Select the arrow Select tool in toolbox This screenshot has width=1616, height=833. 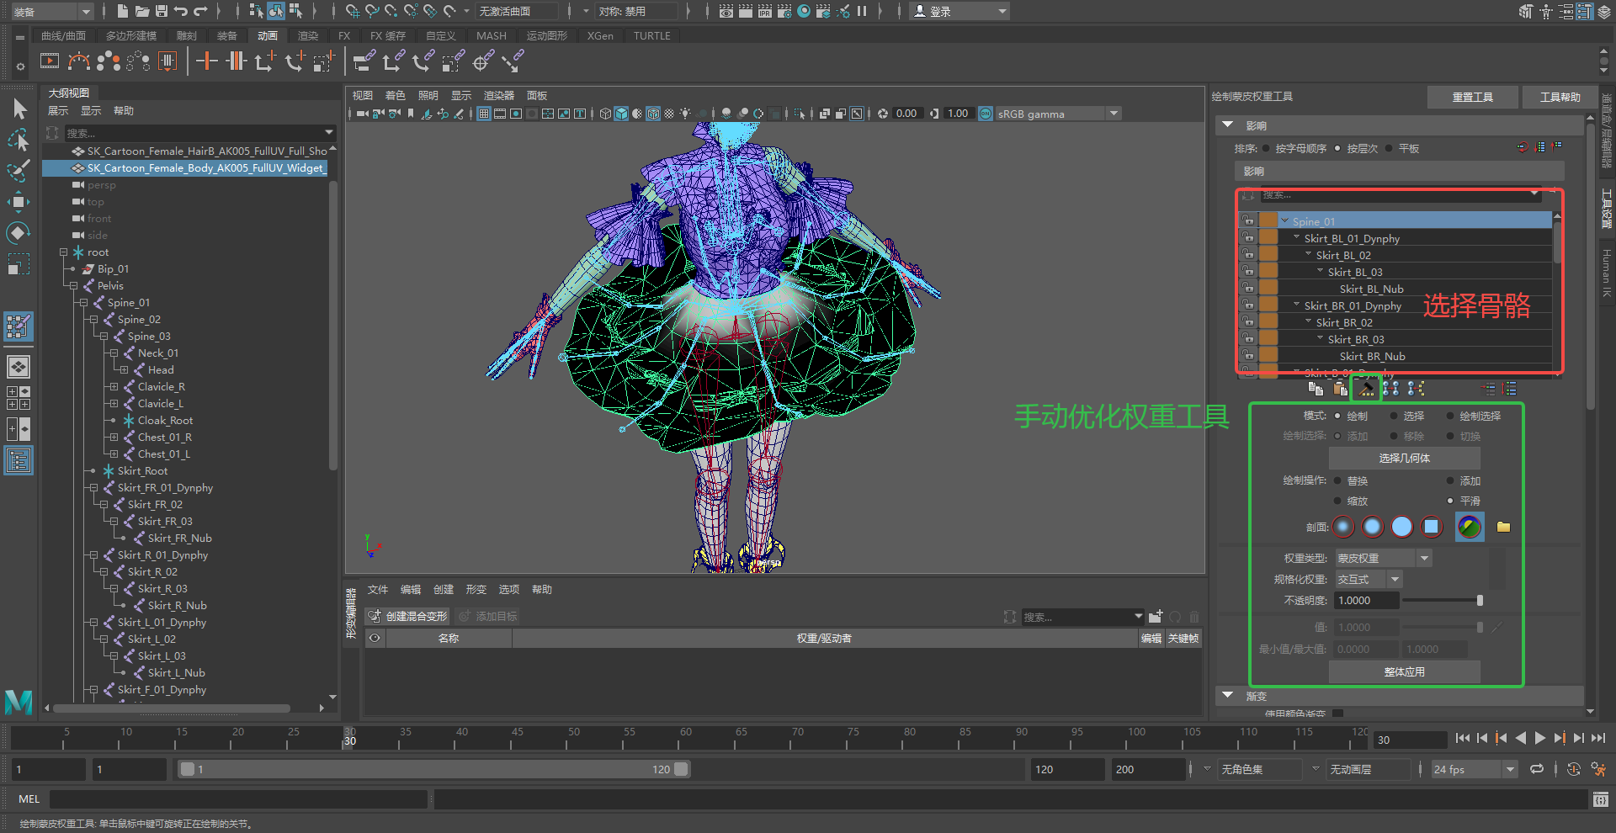coord(19,109)
